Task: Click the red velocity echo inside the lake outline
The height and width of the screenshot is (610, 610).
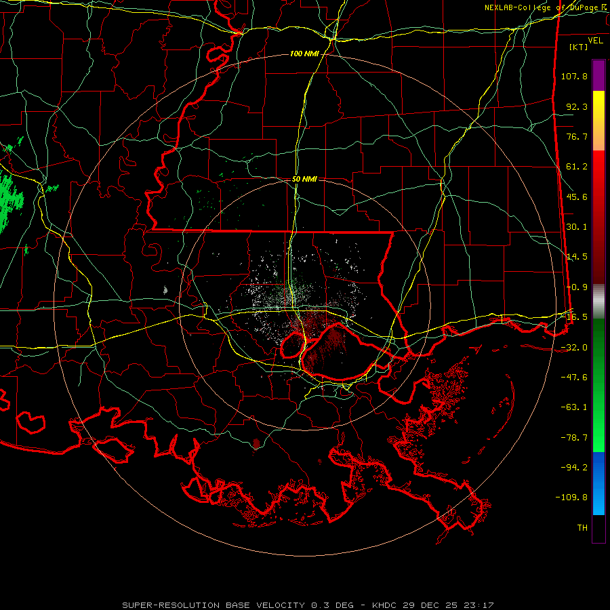Action: click(x=327, y=348)
